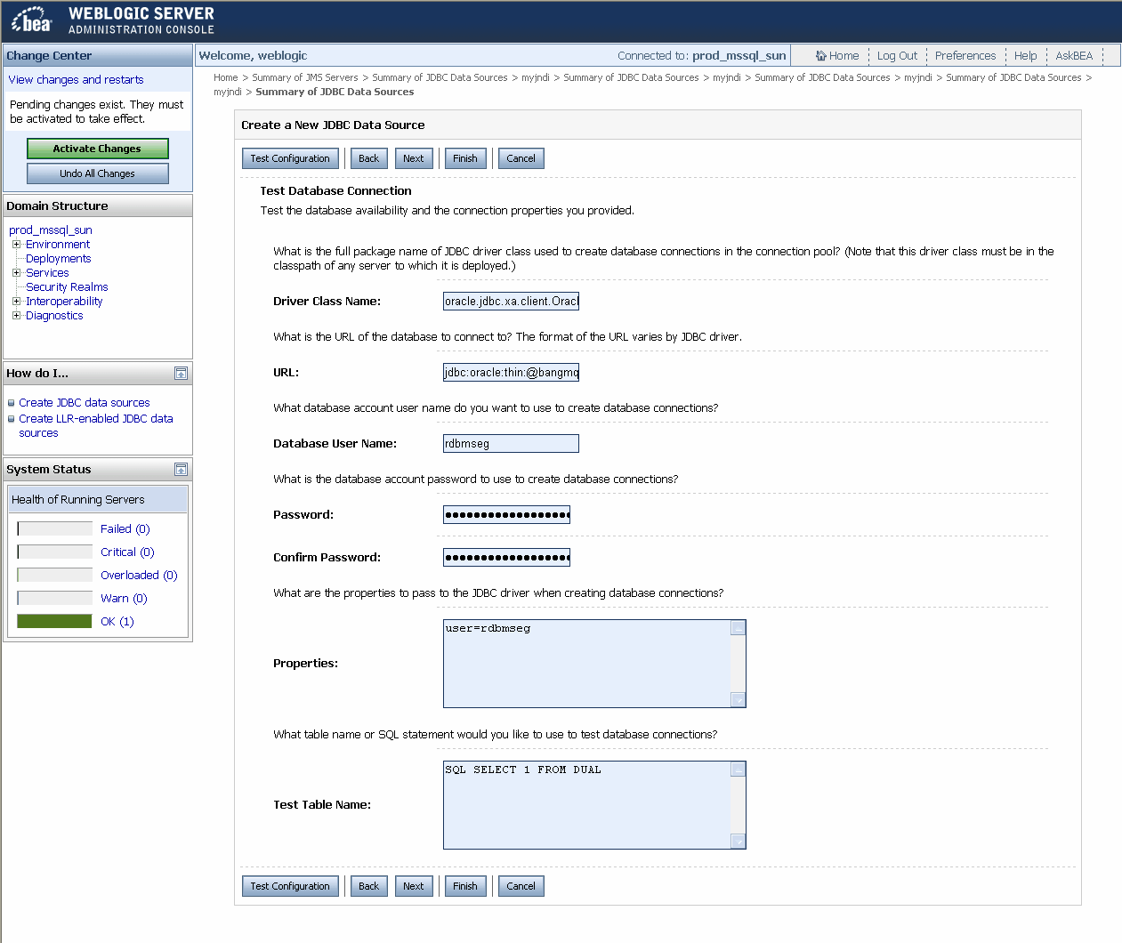Screen dimensions: 1122x943
Task: Open the Environment tree item
Action: (x=58, y=245)
